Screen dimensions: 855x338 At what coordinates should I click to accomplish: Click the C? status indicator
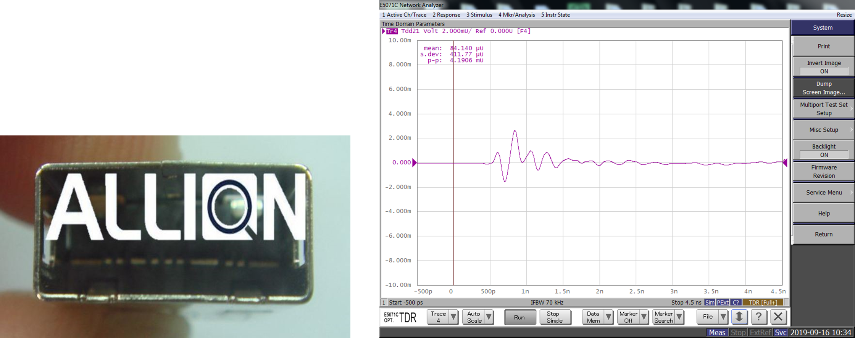[x=736, y=303]
